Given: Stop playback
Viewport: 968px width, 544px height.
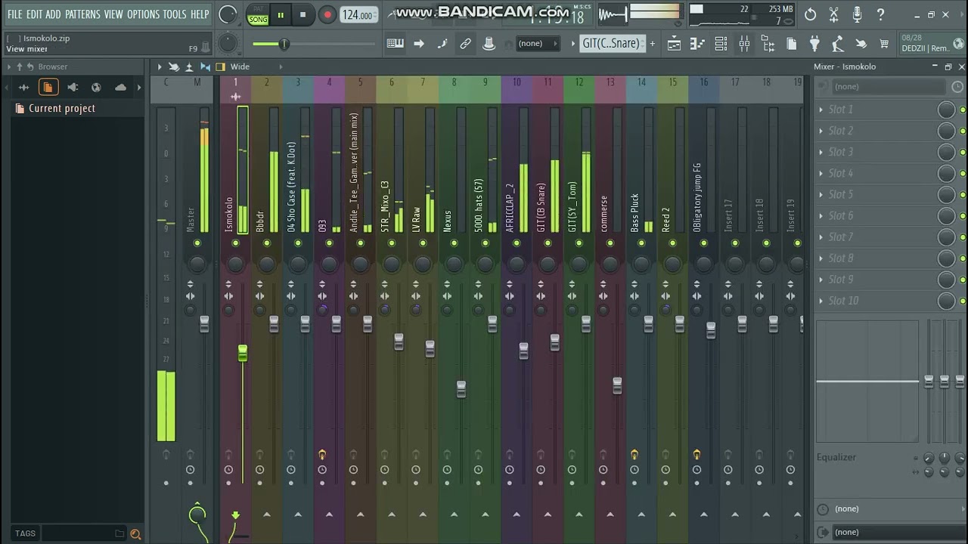Looking at the screenshot, I should click(x=302, y=14).
